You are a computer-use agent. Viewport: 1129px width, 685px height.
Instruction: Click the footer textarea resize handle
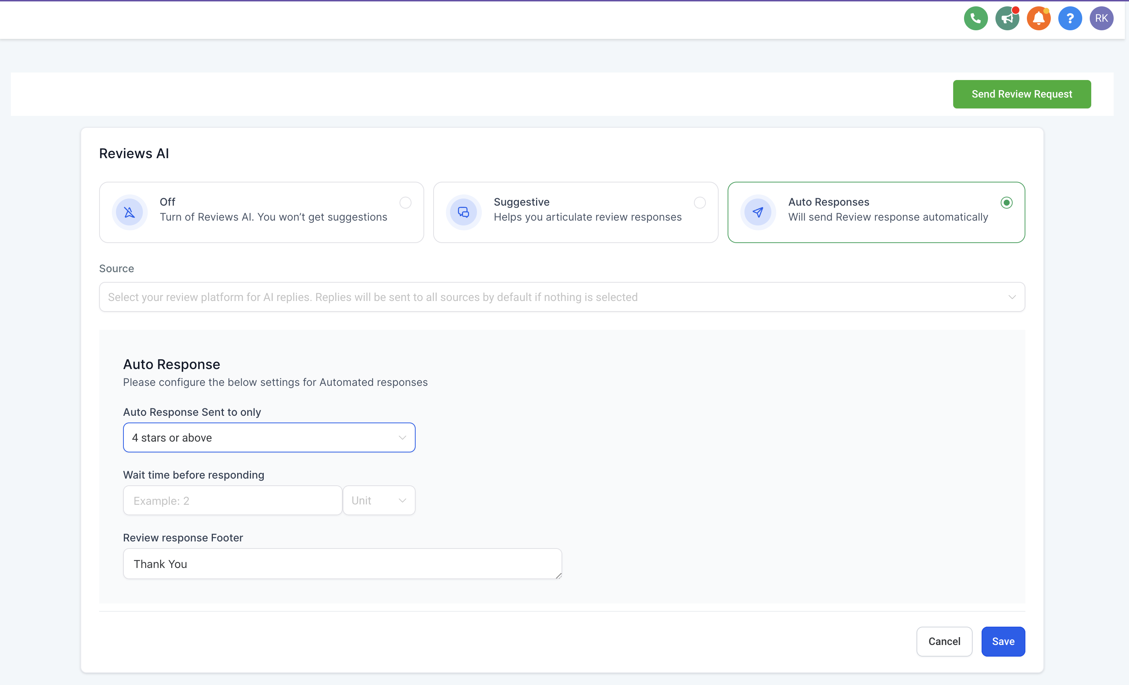pyautogui.click(x=558, y=575)
